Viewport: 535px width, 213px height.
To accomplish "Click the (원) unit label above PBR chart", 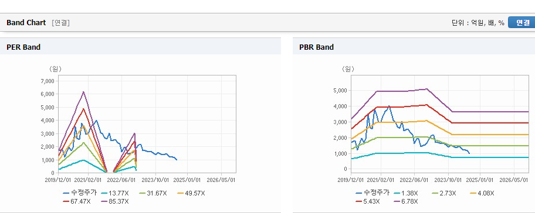I will coord(348,69).
